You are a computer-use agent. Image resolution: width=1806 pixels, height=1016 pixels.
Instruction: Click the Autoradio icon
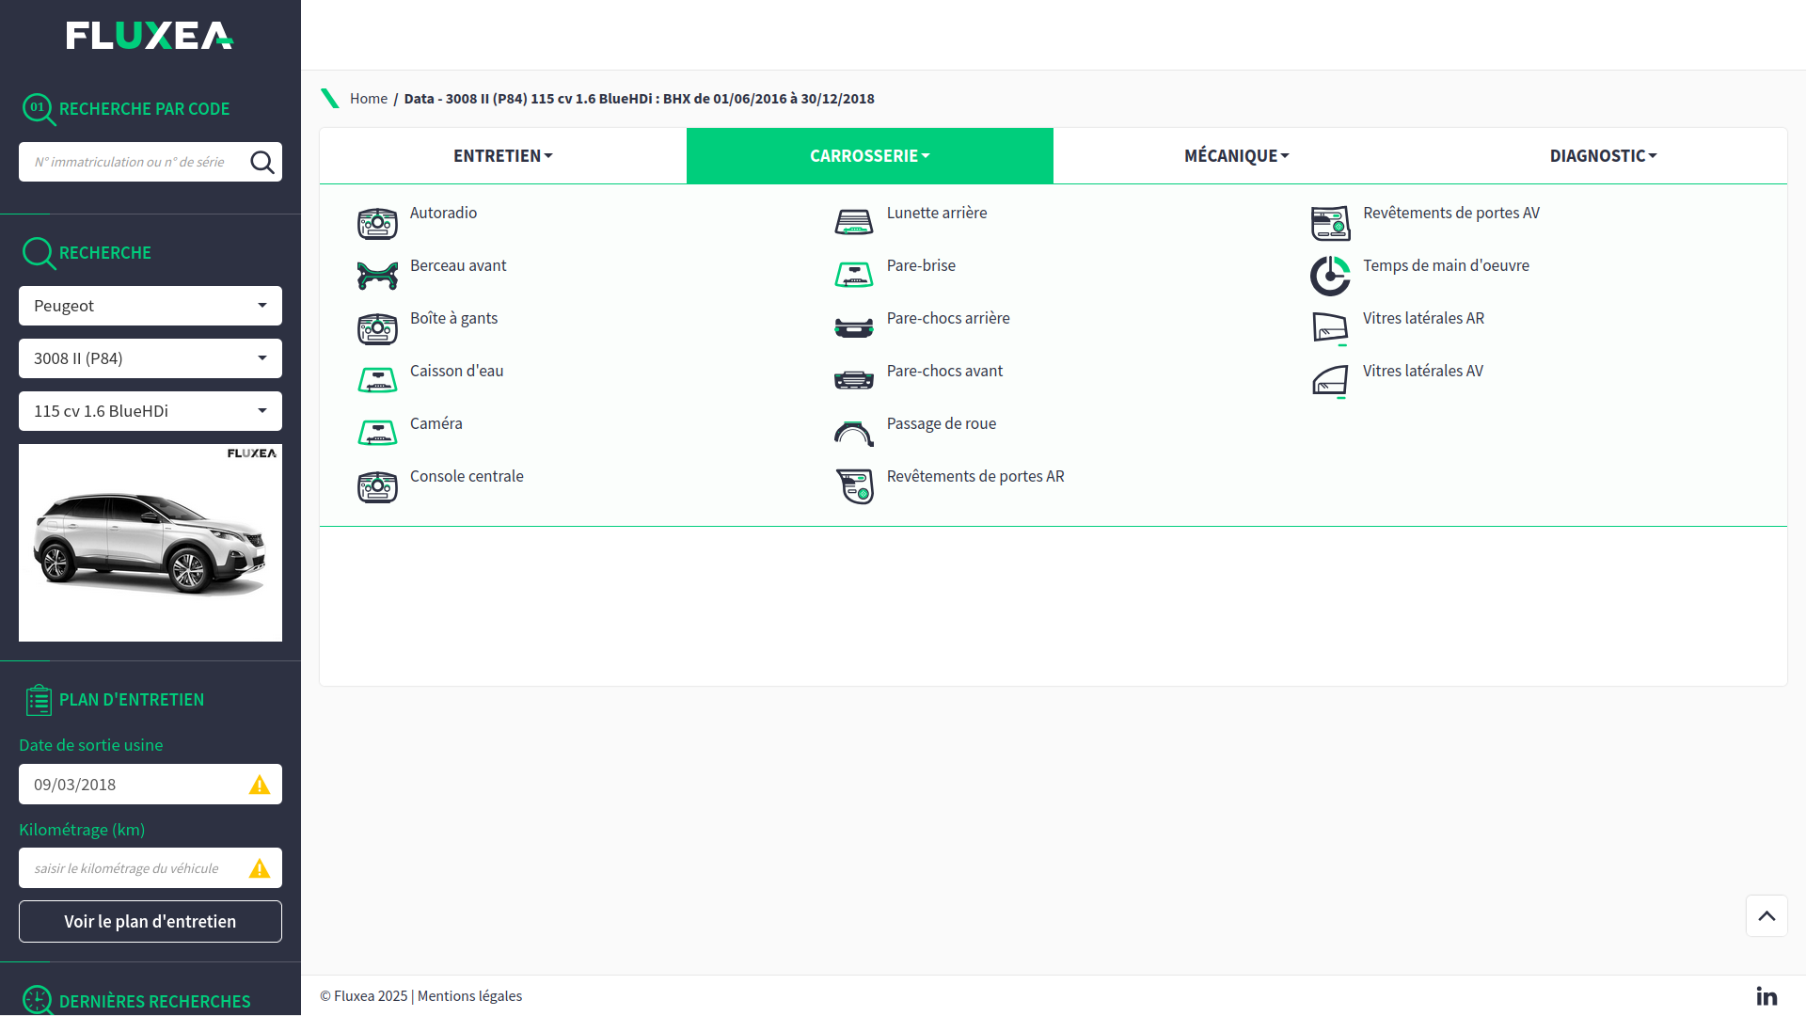[x=377, y=224]
